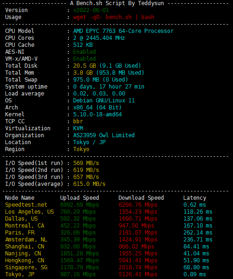Image resolution: width=233 pixels, height=279 pixels.
Task: Click the kernel version 5.10.0-18-amd64
Action: pyautogui.click(x=97, y=114)
